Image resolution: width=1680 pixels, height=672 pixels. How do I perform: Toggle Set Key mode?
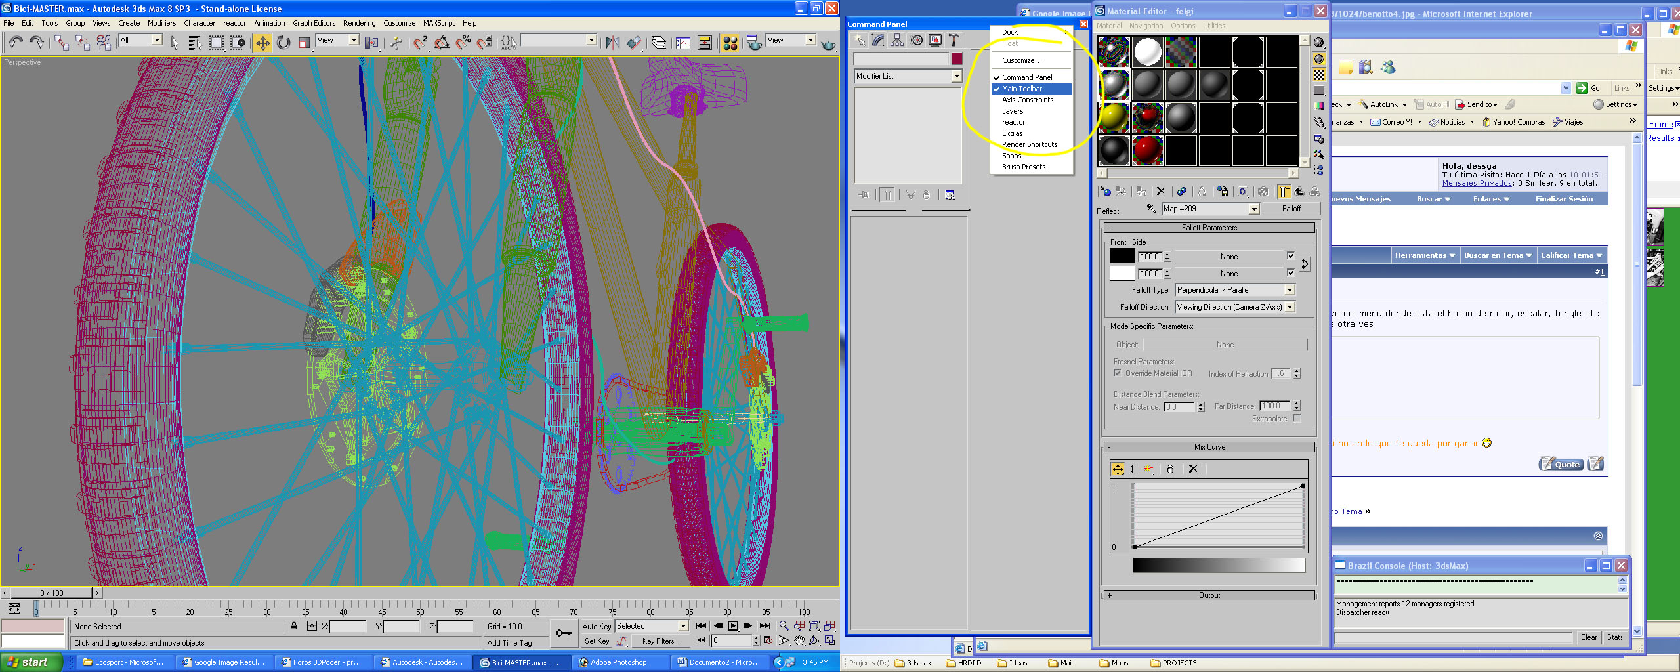[x=597, y=641]
